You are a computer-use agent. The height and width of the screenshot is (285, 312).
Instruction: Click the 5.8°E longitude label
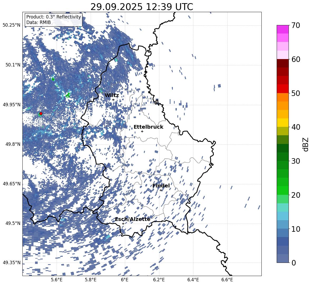click(x=91, y=280)
